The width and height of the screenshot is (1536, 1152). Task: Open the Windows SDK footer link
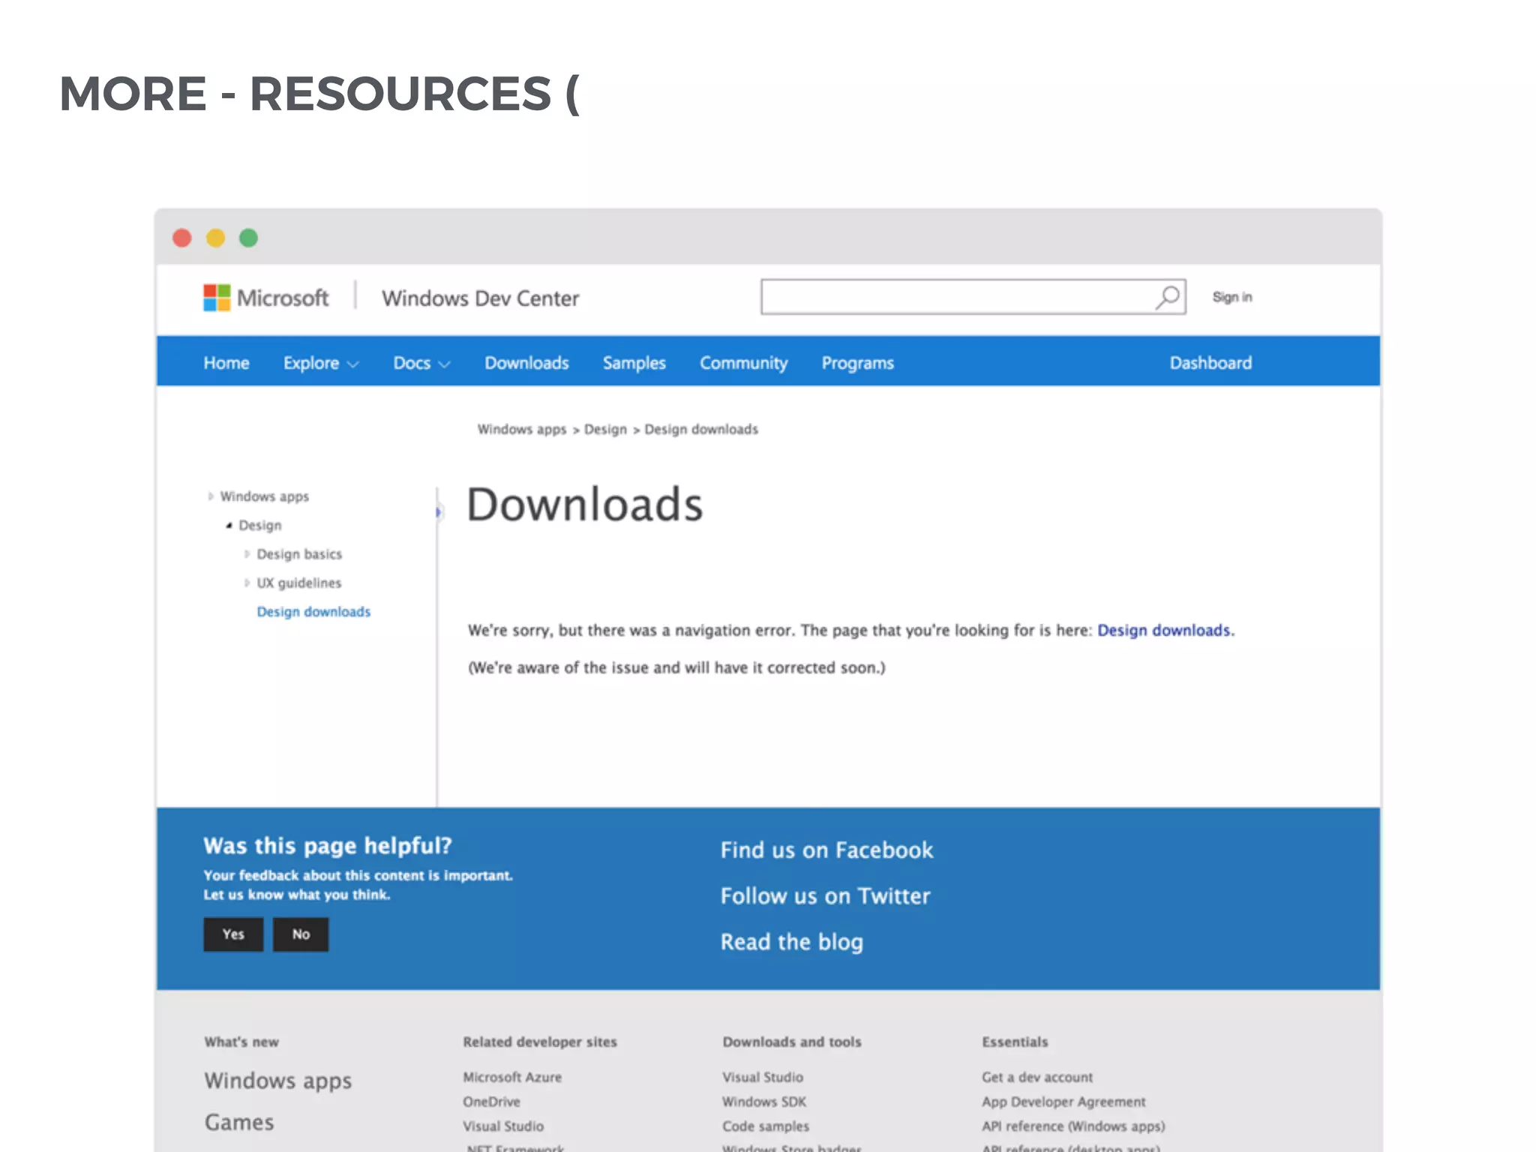[764, 1102]
